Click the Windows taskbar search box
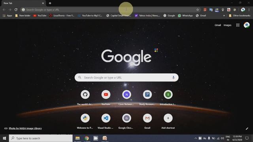Viewport: 253px width, 142px height. pyautogui.click(x=41, y=138)
